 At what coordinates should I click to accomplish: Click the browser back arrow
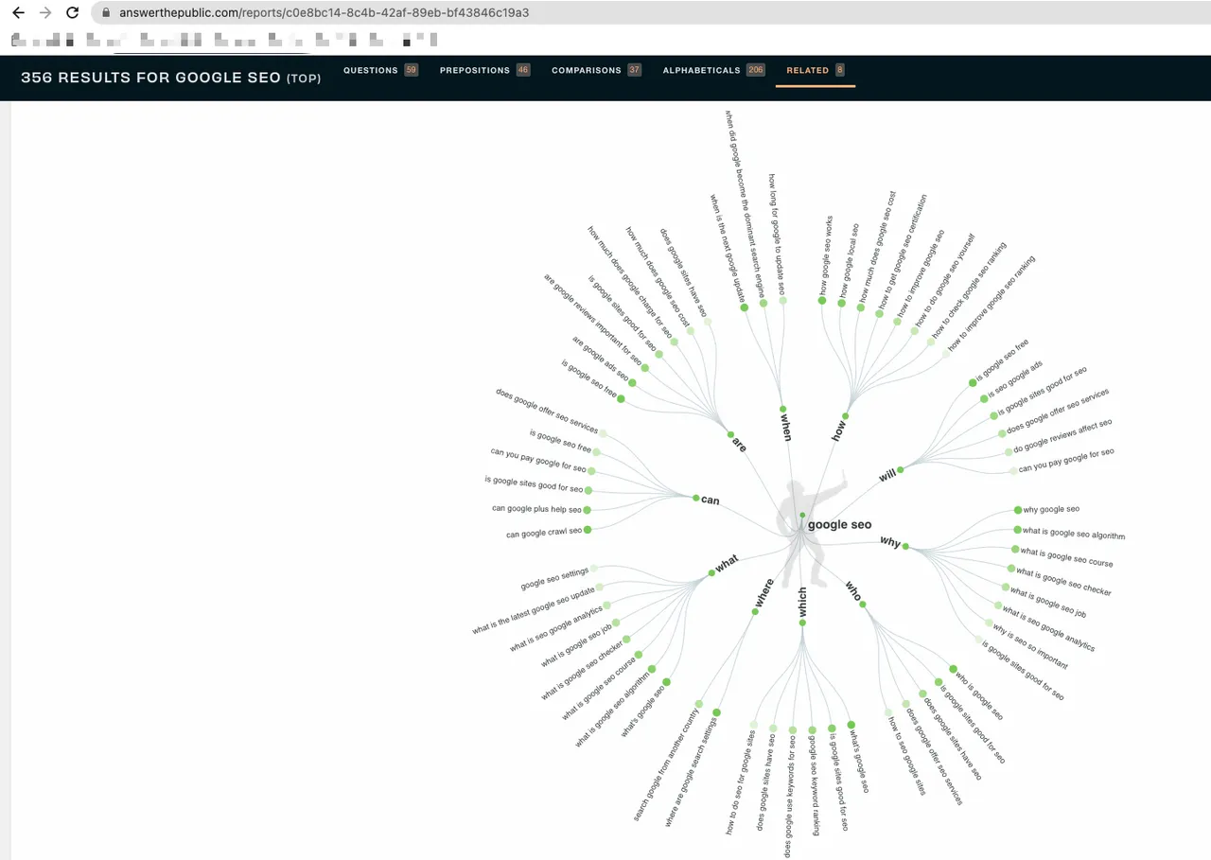click(x=18, y=13)
